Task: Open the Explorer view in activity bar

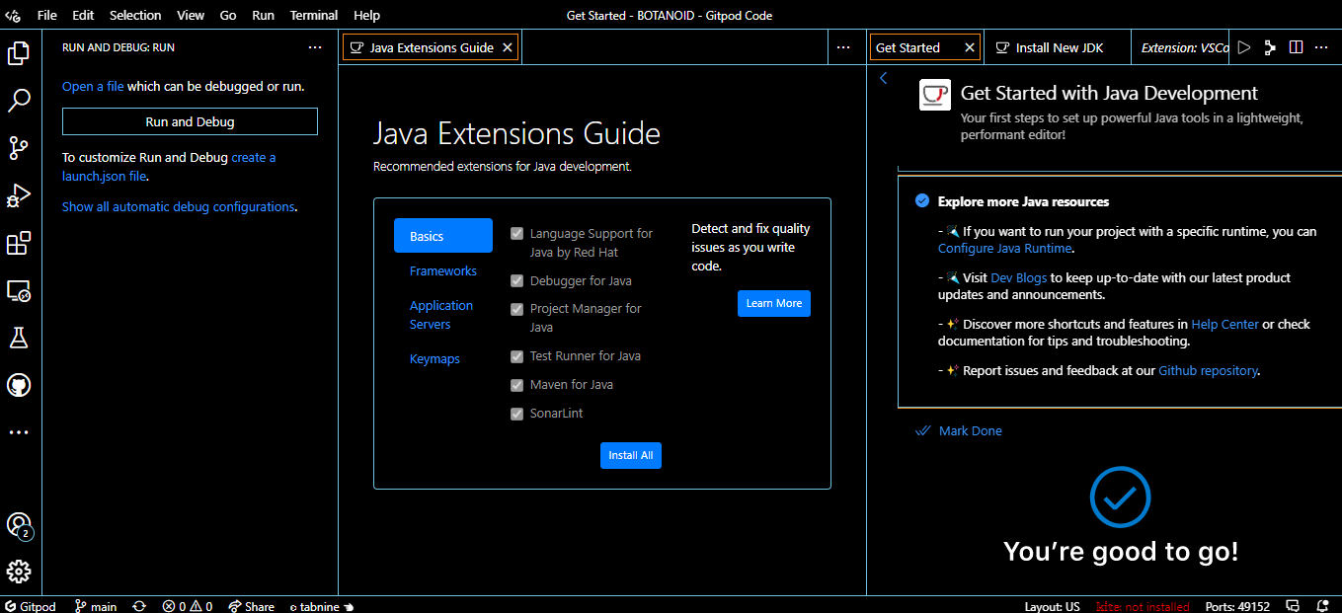Action: pyautogui.click(x=19, y=52)
